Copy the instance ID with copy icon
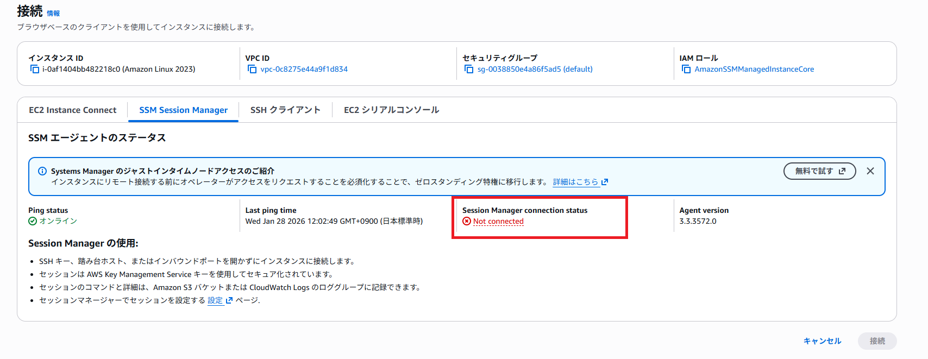The width and height of the screenshot is (928, 359). [35, 69]
